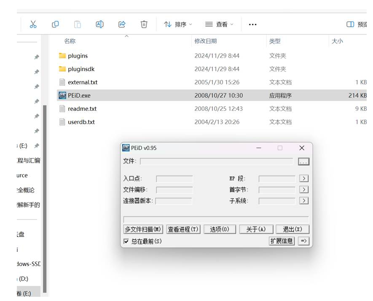
Task: Sort by the 修改日期 column header
Action: point(206,41)
